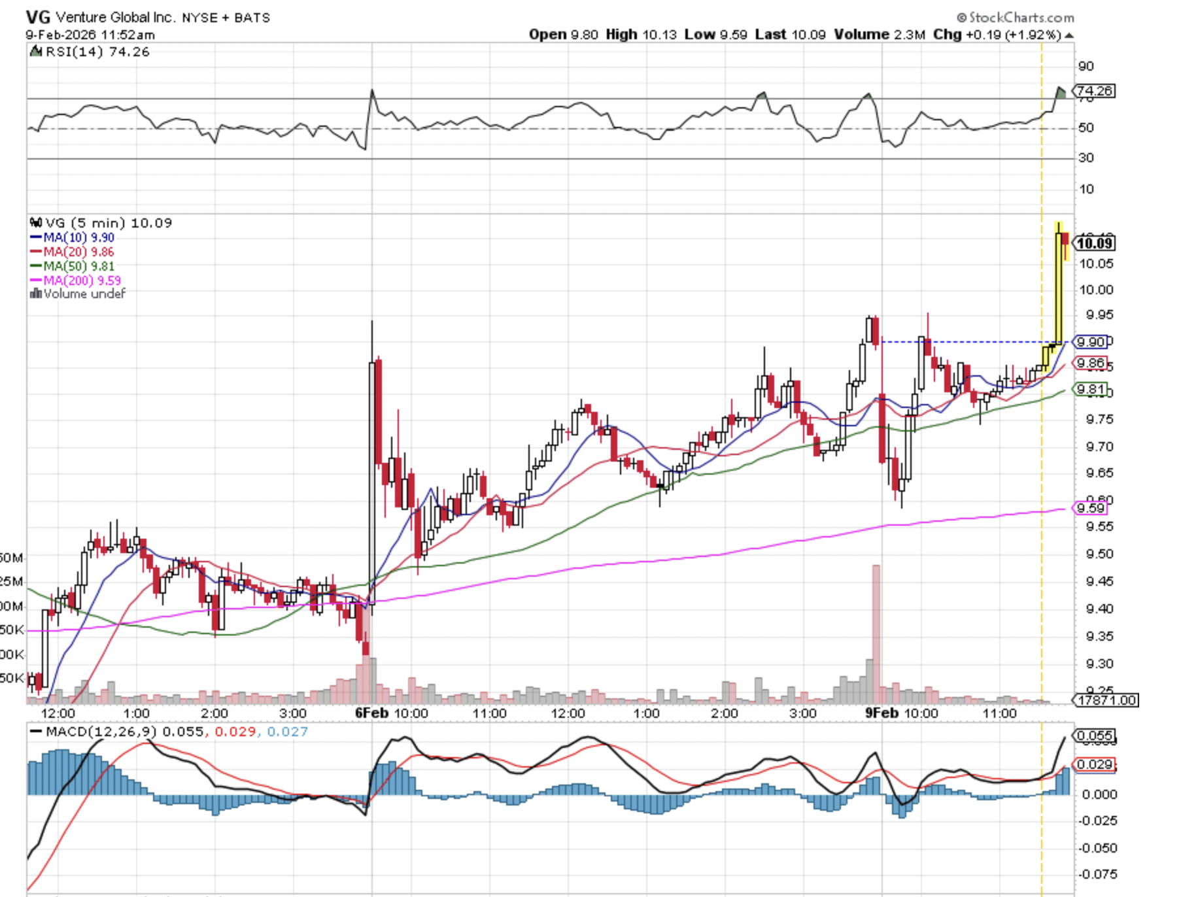This screenshot has width=1181, height=897.
Task: Click the up-triangle beside the Chg percentage
Action: (1069, 35)
